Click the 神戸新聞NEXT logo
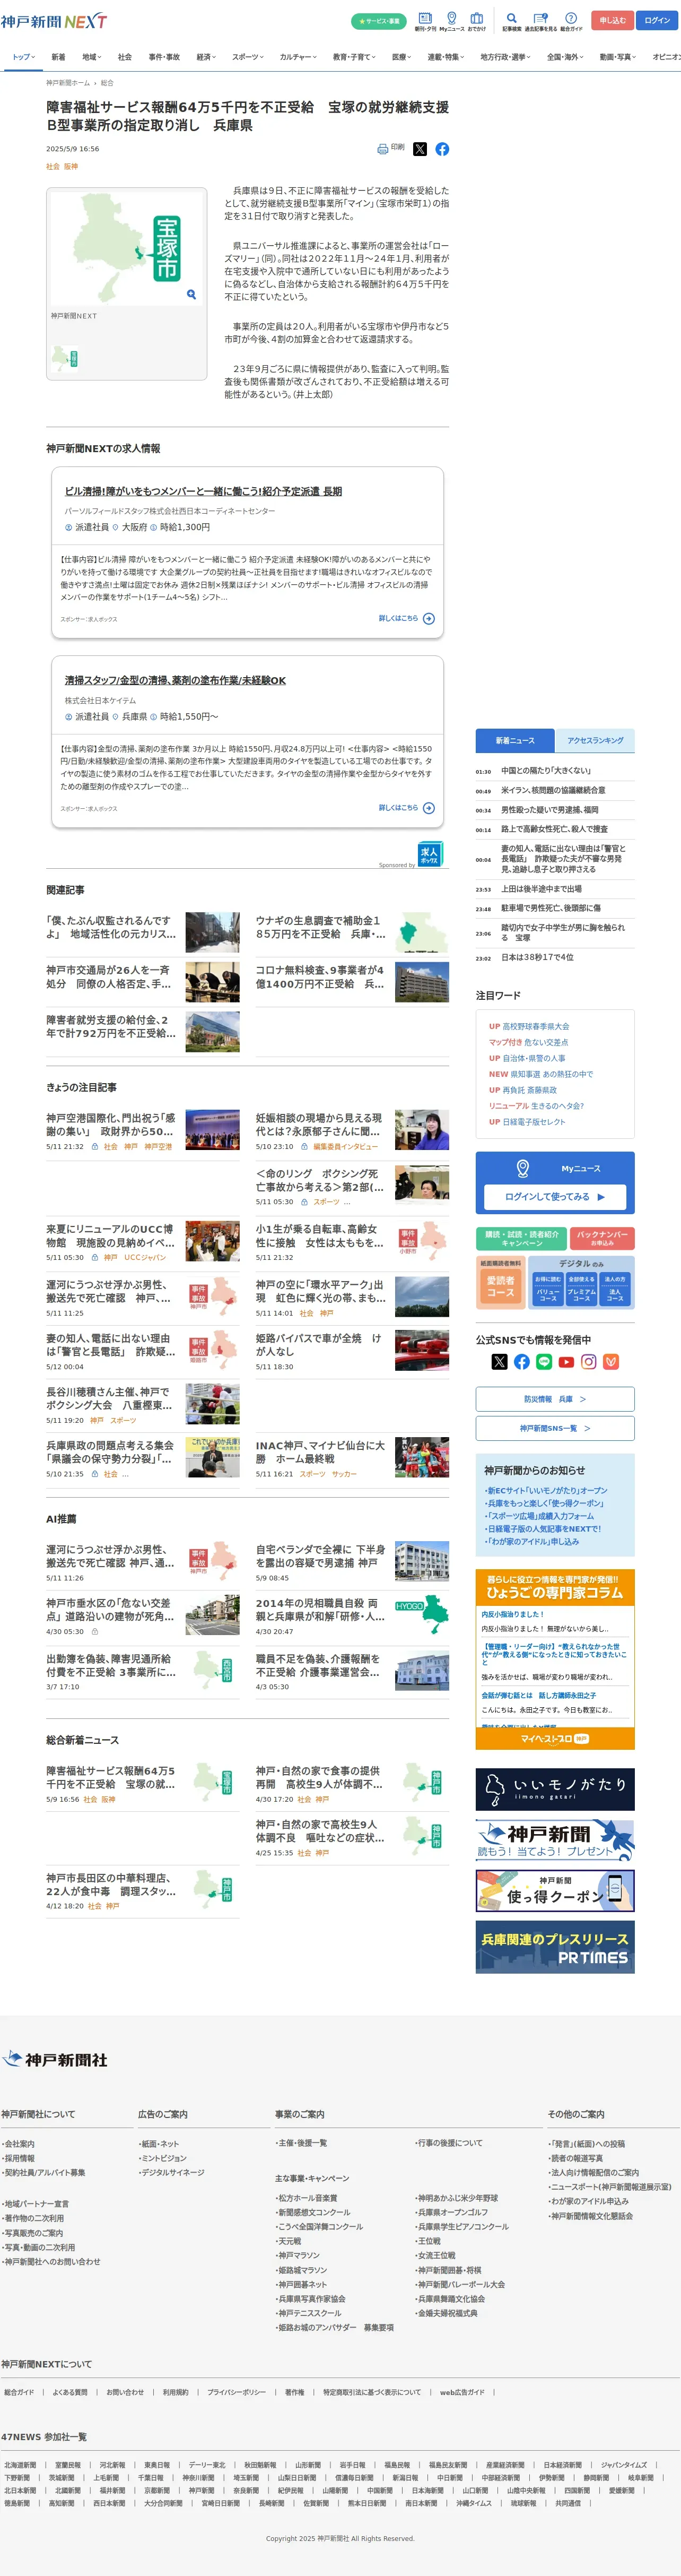Image resolution: width=681 pixels, height=2576 pixels. point(54,21)
